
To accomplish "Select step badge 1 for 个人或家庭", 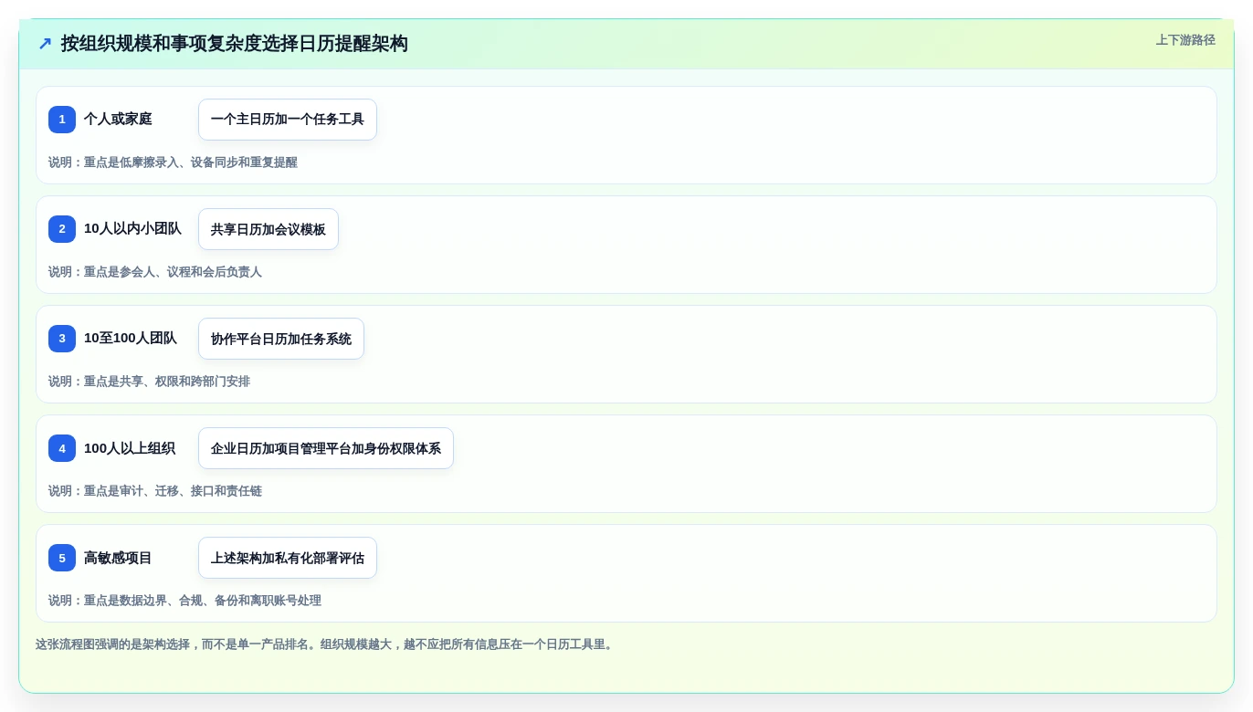I will coord(62,120).
